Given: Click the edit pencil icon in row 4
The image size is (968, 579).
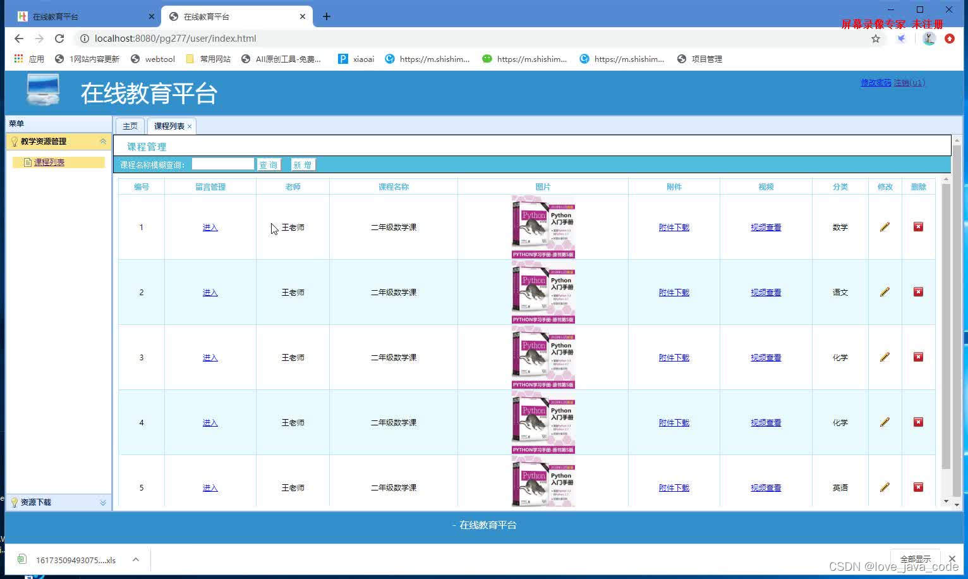Looking at the screenshot, I should coord(885,422).
